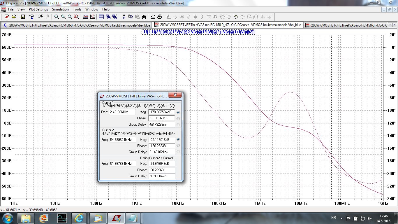Viewport: 398px width, 224px height.
Task: Select the middle waveform plot tab
Action: tap(228, 25)
